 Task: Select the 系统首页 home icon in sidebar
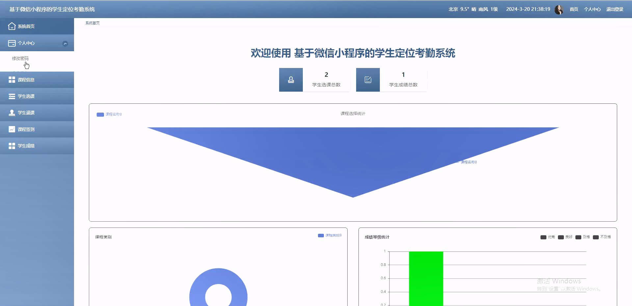point(12,26)
